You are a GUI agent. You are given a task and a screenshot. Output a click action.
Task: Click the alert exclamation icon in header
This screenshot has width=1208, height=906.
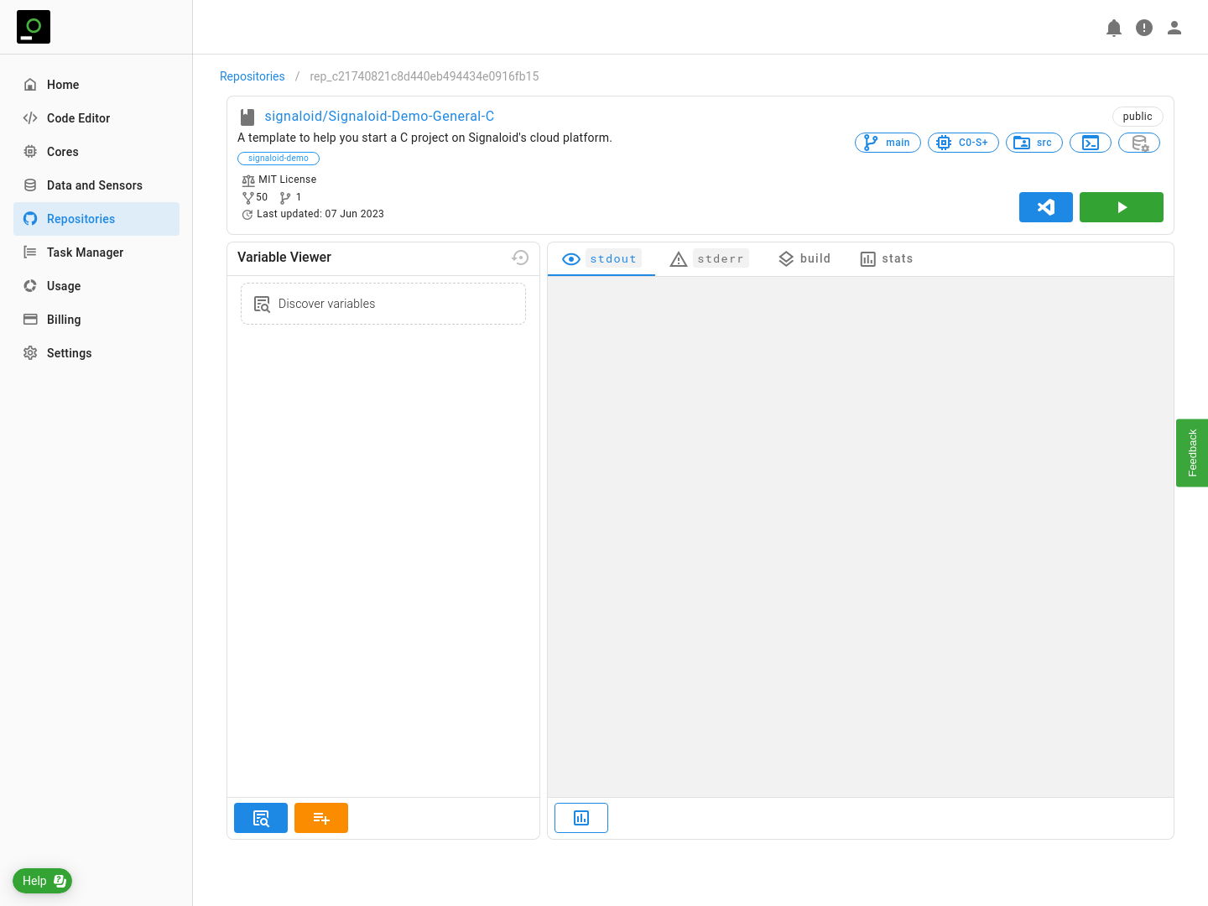click(1144, 28)
